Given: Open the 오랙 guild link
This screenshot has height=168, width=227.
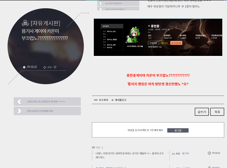Looking at the screenshot, I should pyautogui.click(x=150, y=38).
